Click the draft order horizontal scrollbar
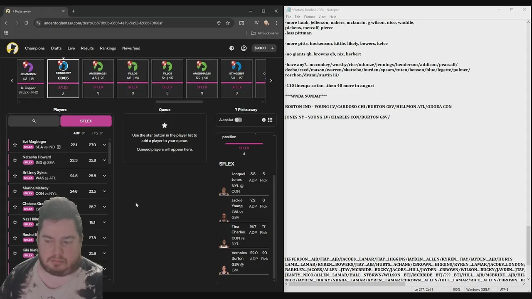532x299 pixels. coord(179,102)
